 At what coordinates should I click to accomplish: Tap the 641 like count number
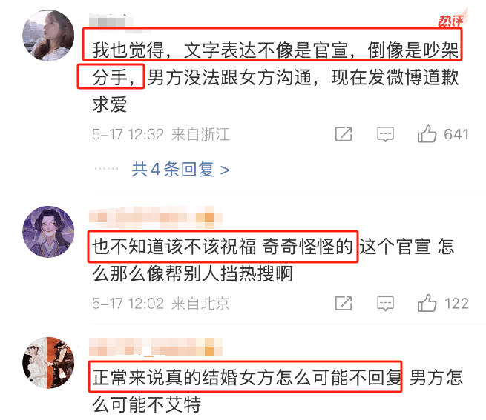click(x=456, y=134)
